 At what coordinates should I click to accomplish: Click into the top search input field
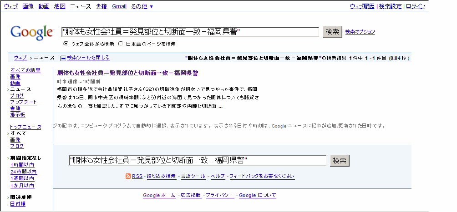tap(190, 32)
